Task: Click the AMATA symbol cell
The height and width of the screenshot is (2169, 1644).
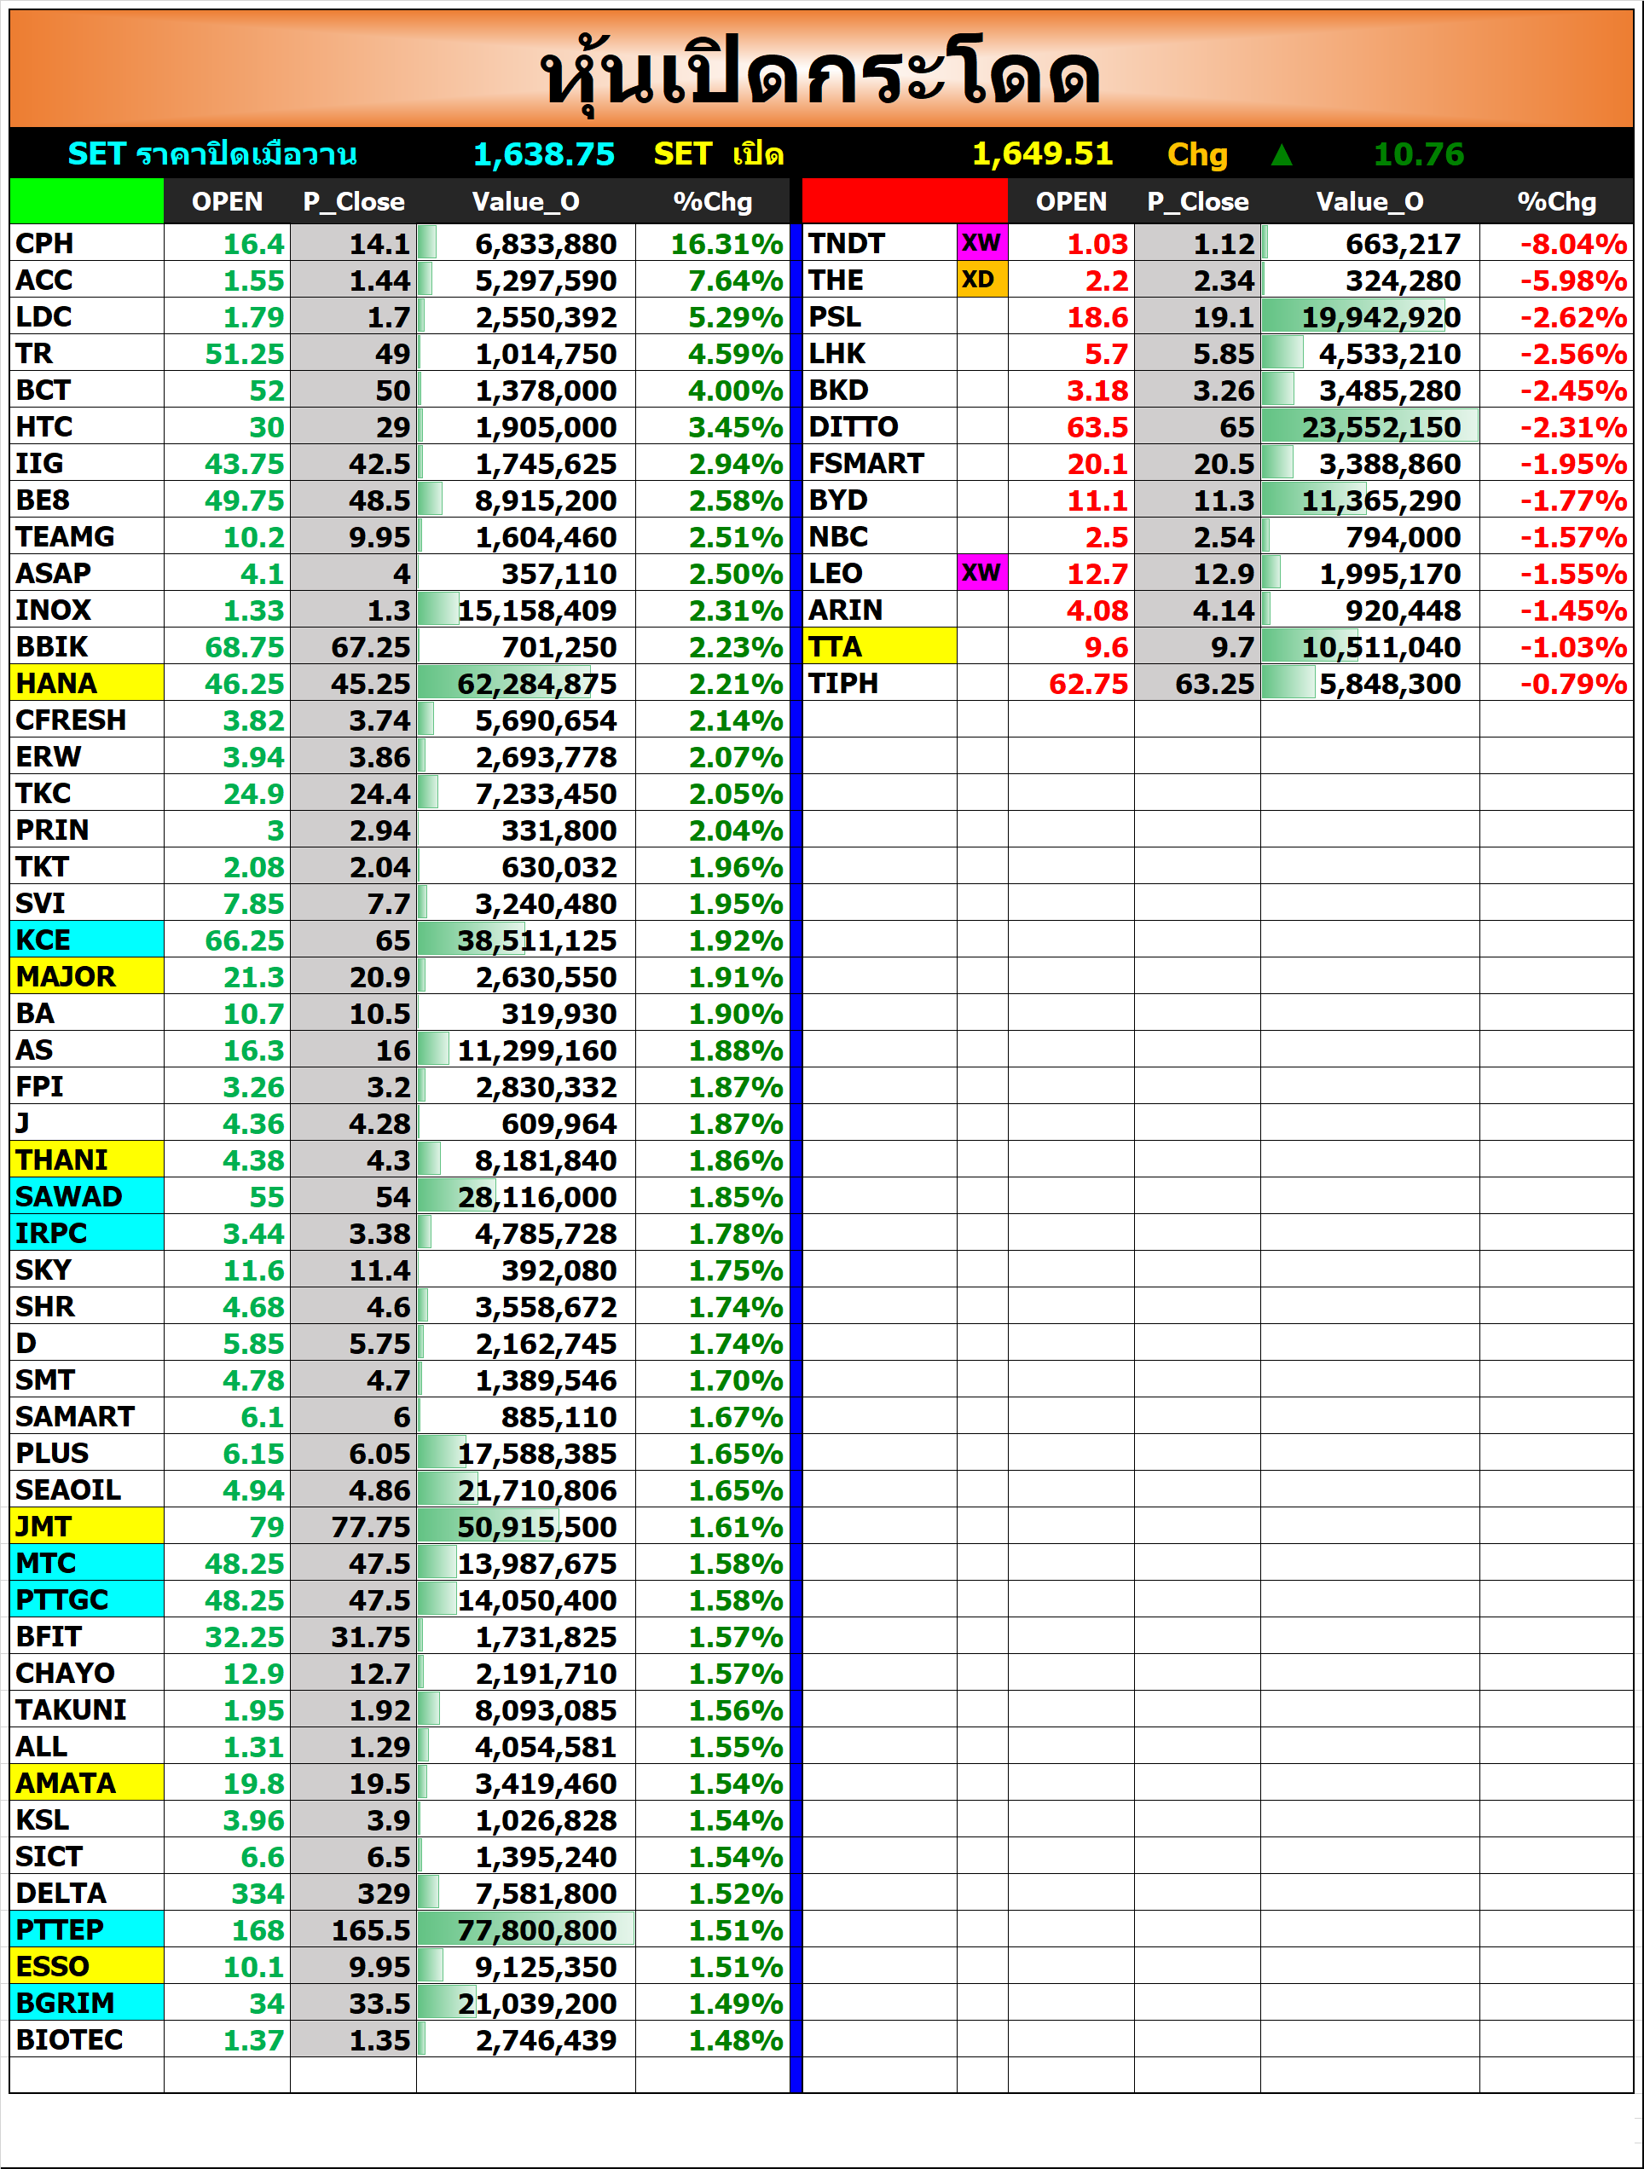Action: coord(86,1783)
